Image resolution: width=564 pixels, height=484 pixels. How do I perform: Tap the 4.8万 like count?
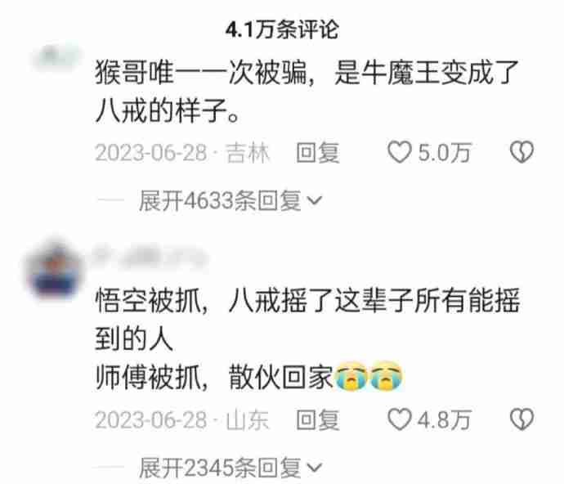(x=444, y=420)
